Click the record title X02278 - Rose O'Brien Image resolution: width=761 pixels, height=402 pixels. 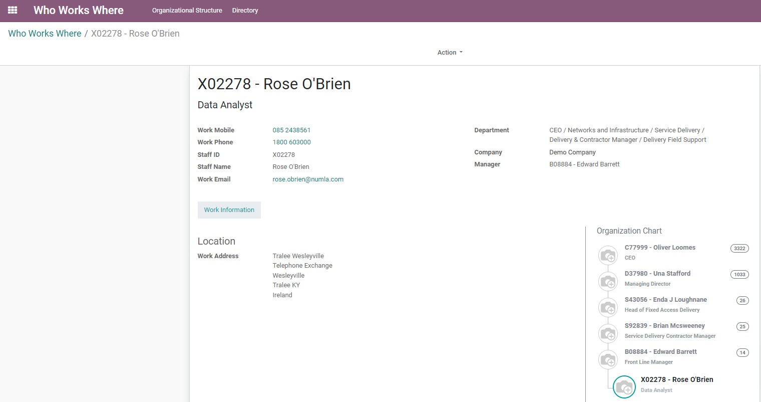click(274, 84)
